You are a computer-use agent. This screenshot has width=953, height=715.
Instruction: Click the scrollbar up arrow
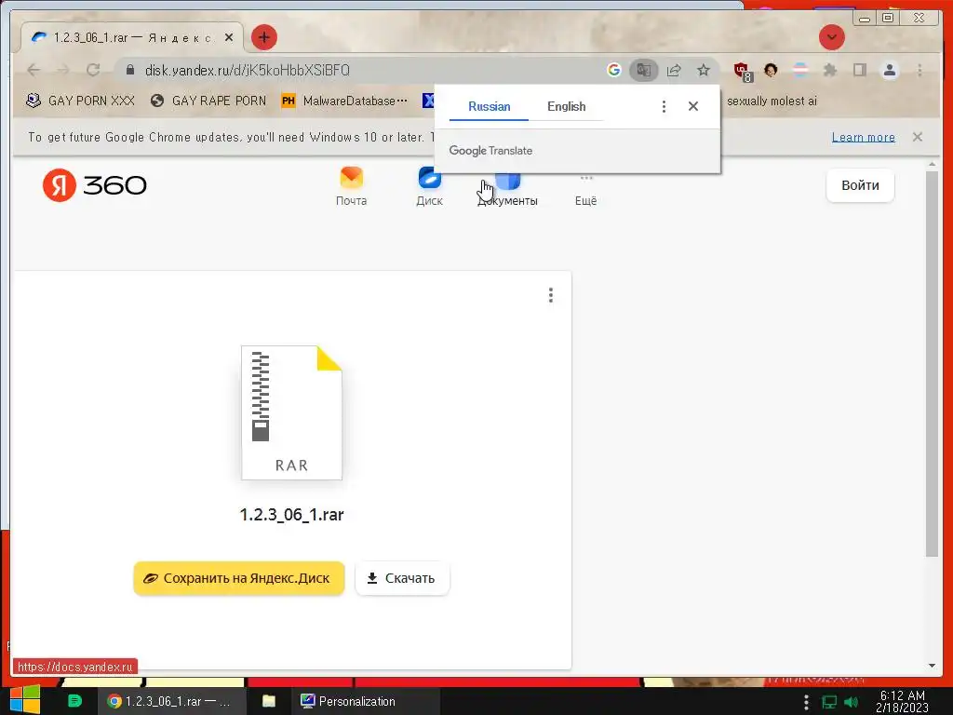tap(932, 165)
